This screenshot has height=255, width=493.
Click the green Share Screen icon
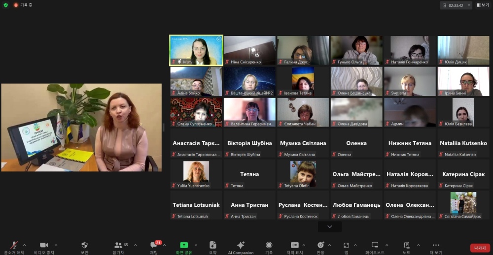pos(184,245)
